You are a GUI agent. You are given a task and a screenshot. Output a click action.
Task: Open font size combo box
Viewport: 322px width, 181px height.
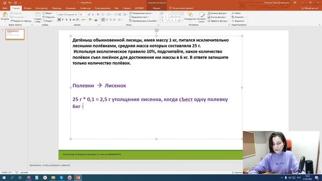[83, 15]
